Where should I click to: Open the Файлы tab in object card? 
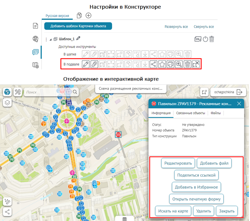(216, 113)
